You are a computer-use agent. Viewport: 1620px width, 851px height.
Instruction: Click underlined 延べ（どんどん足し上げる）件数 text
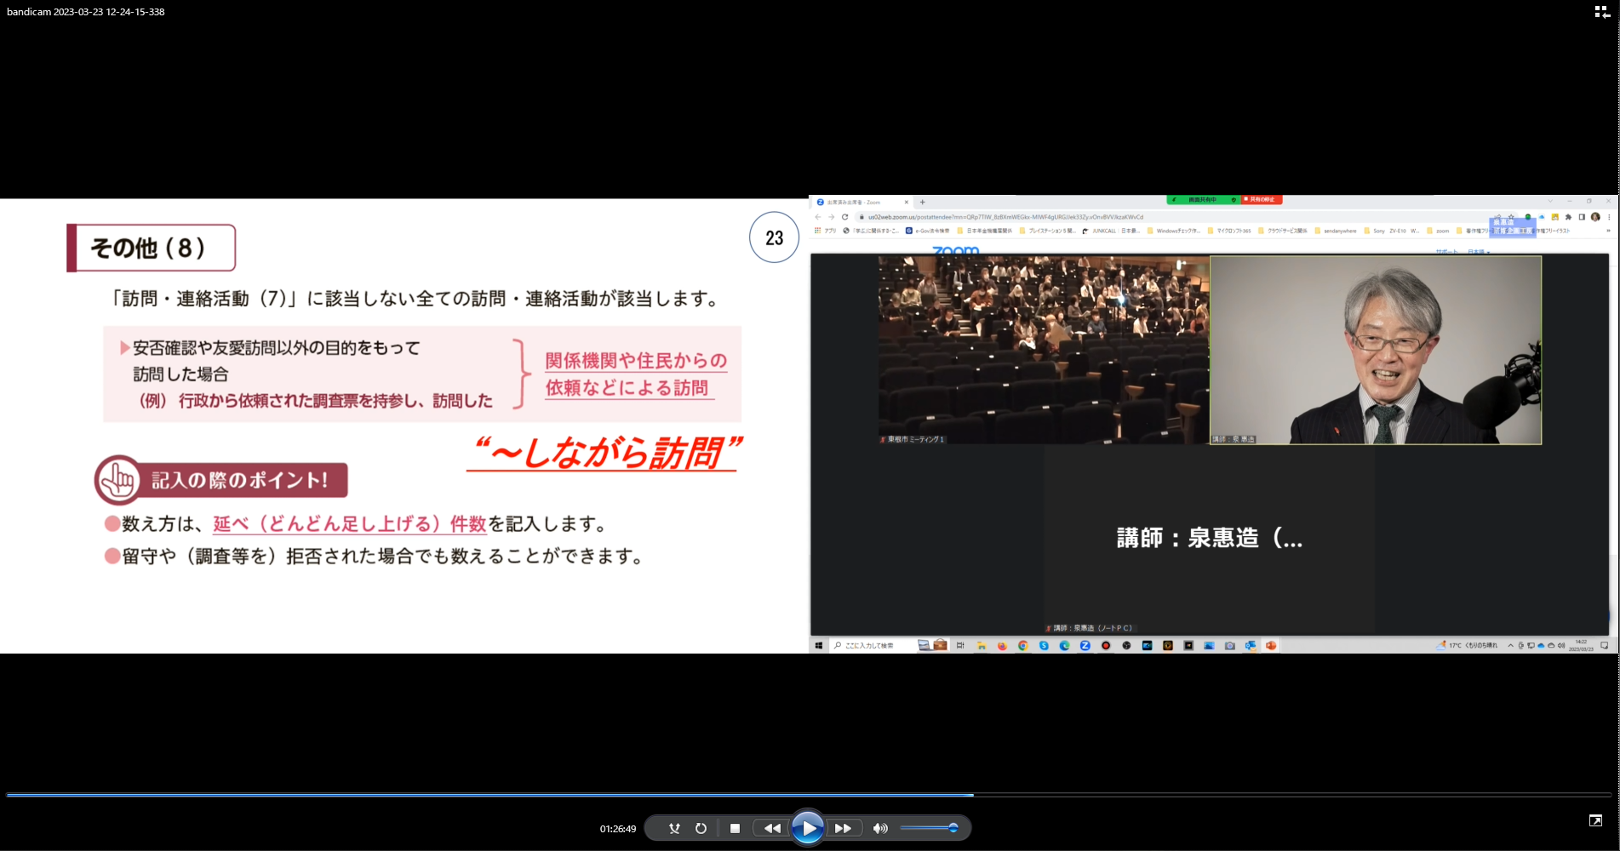(349, 524)
